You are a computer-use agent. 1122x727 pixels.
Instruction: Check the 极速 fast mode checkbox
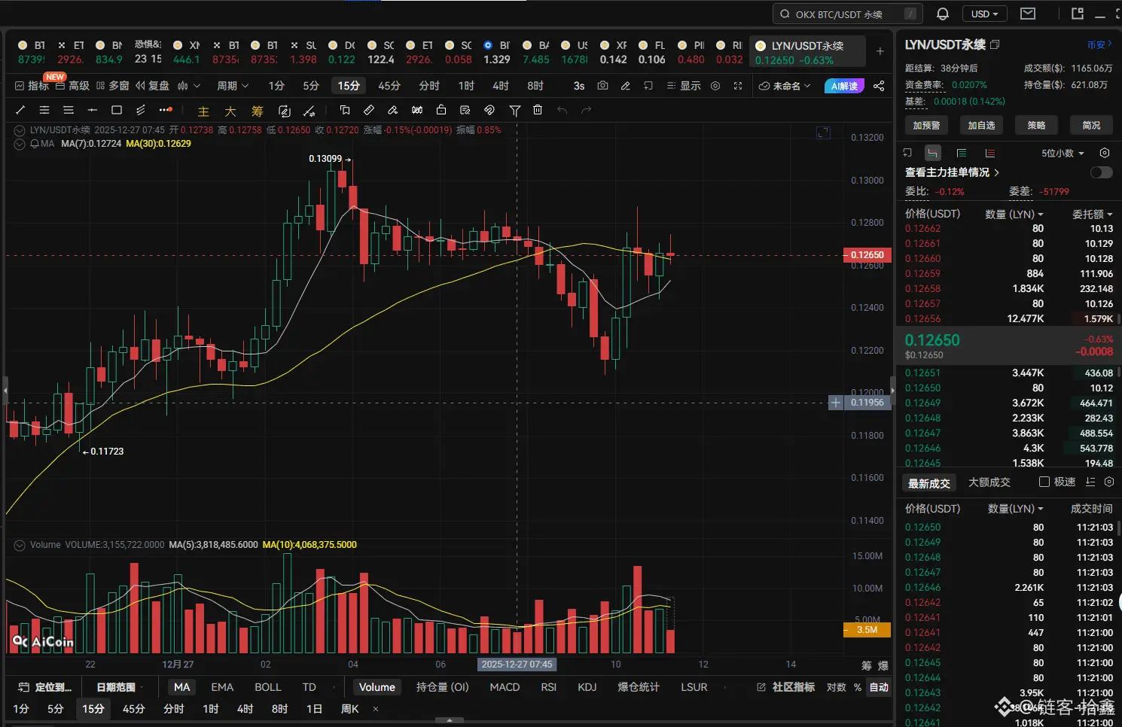point(1044,482)
